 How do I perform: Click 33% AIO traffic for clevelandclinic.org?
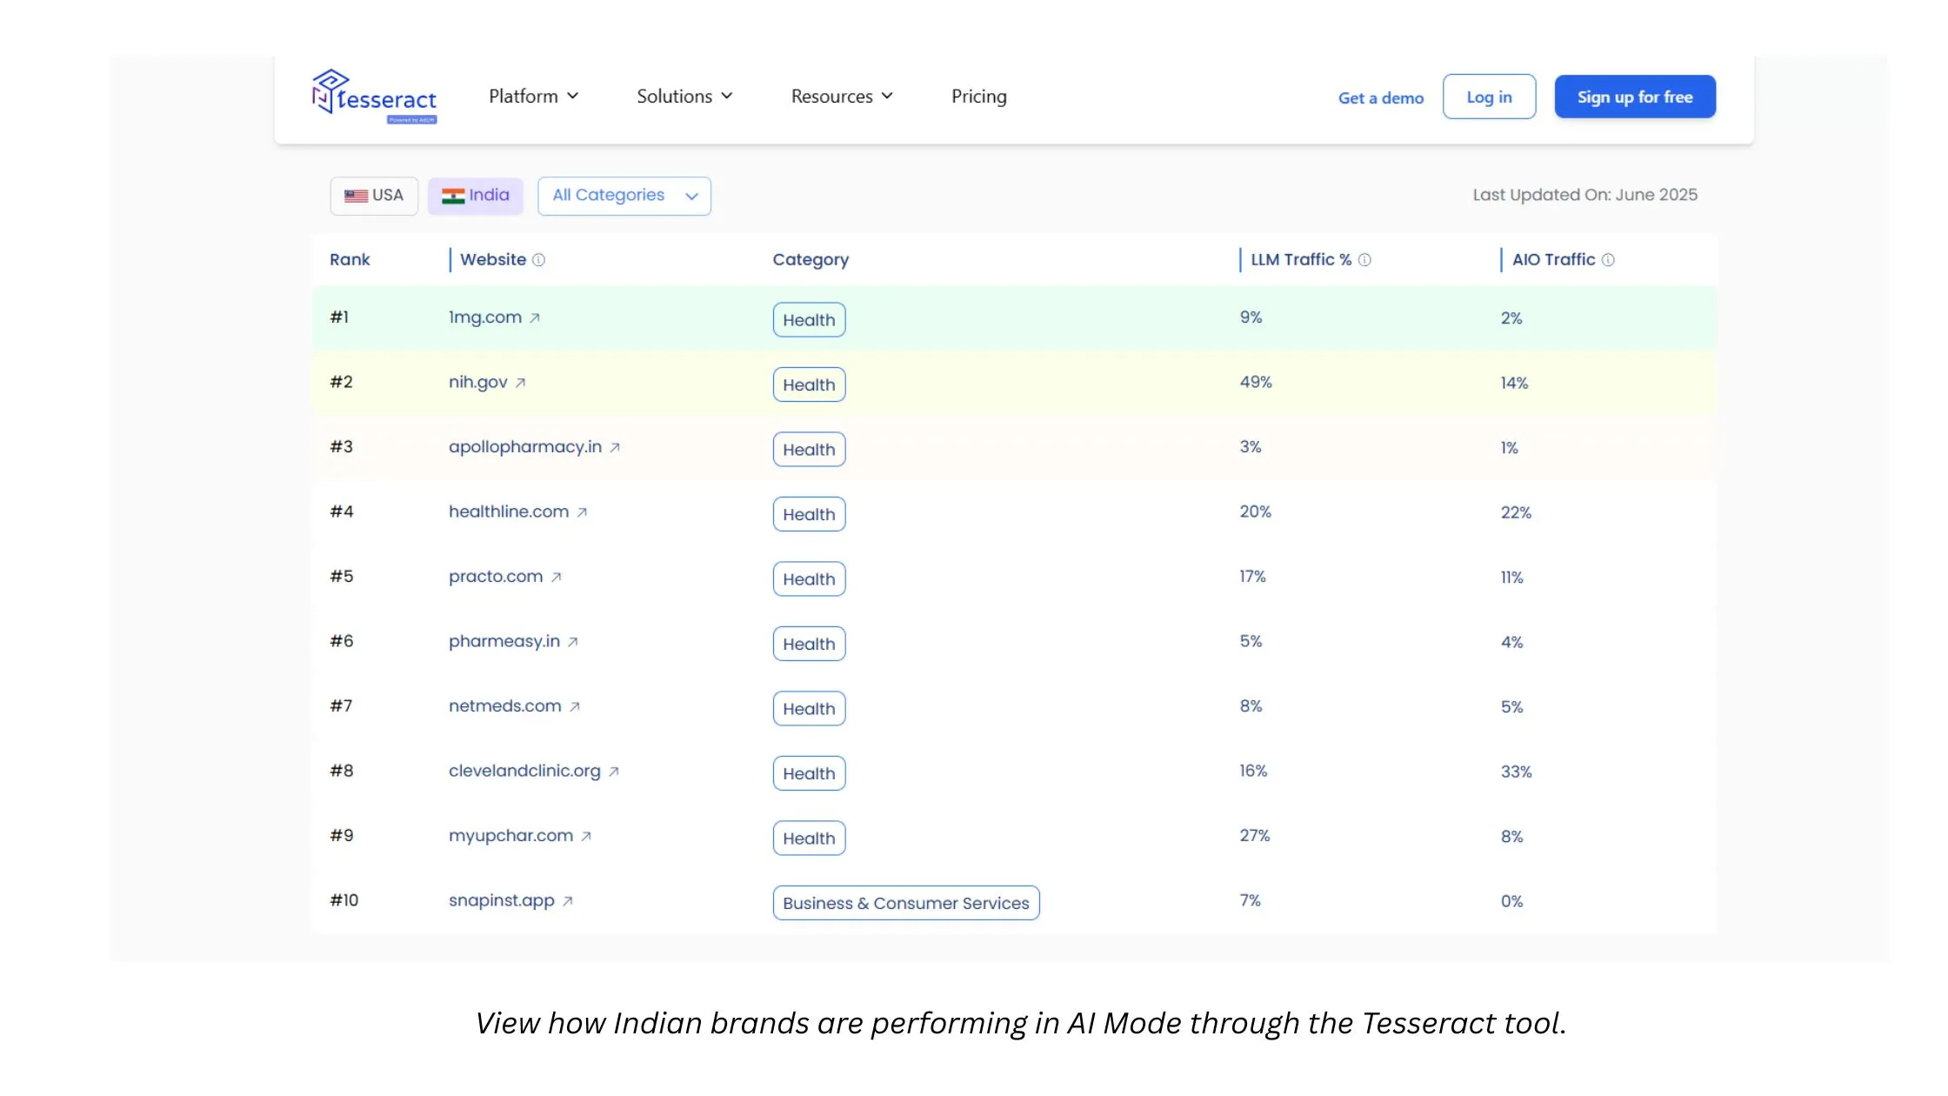1516,772
